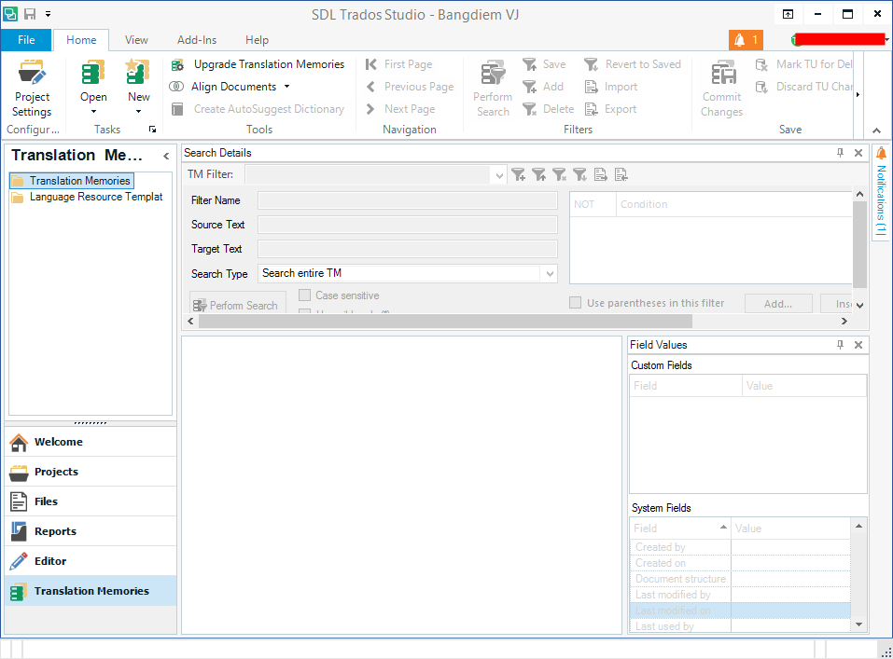Click Upgrade Translation Memories
This screenshot has width=893, height=659.
258,64
